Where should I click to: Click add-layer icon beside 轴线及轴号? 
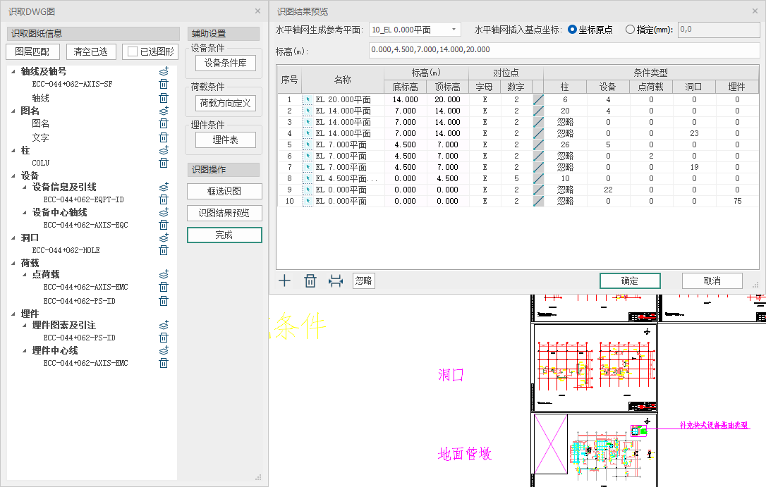164,71
